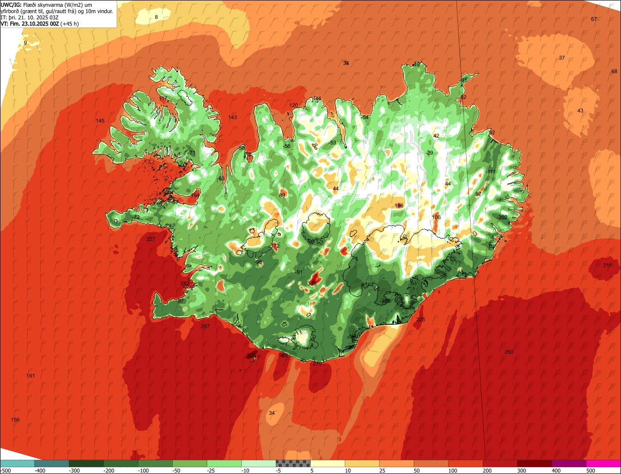Screen dimensions: 621x474
Task: Click the value 106 in eastern highlands
Action: 436,217
